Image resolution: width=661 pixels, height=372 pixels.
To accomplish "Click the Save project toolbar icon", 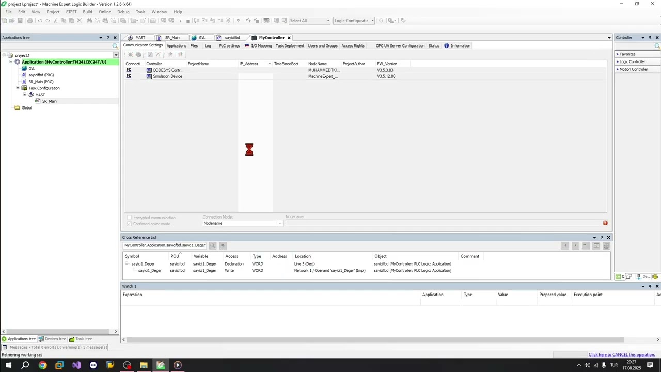I will pyautogui.click(x=20, y=21).
